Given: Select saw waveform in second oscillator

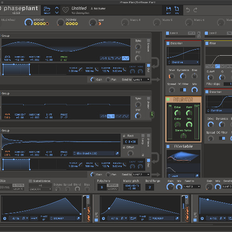Looking at the screenshot, I should click(x=103, y=116).
